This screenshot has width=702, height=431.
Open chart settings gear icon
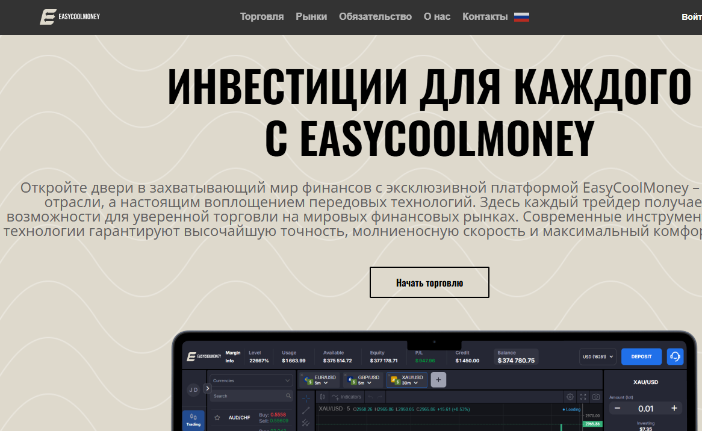pyautogui.click(x=570, y=397)
